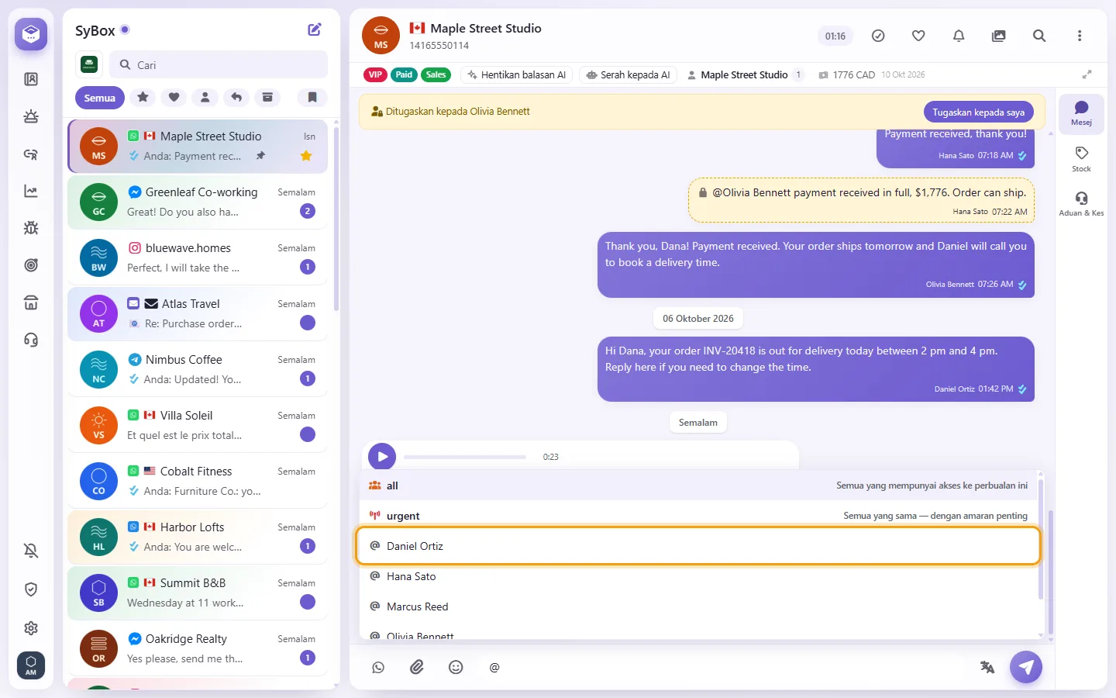Open the Stock side panel tab
The height and width of the screenshot is (698, 1116).
pos(1081,158)
